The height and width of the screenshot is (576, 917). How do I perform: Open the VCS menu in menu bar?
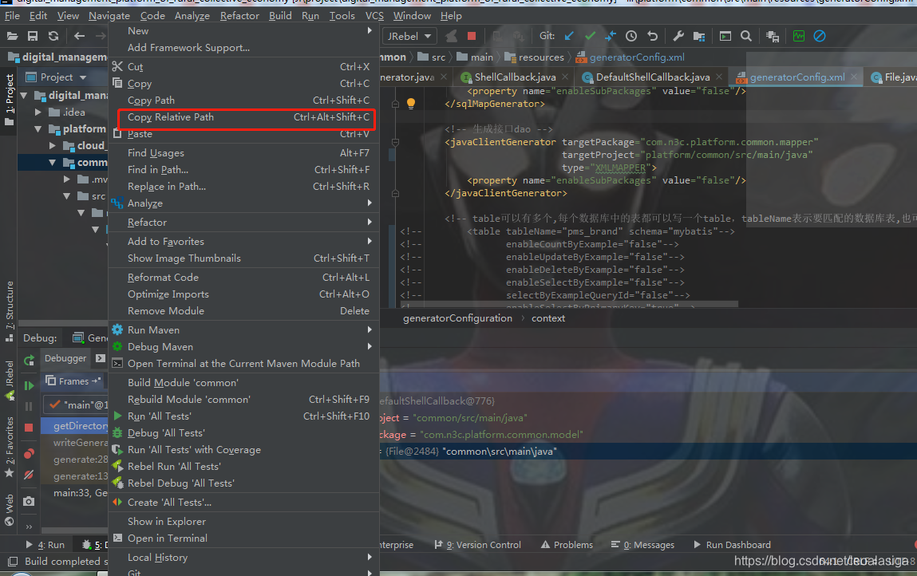pos(374,16)
